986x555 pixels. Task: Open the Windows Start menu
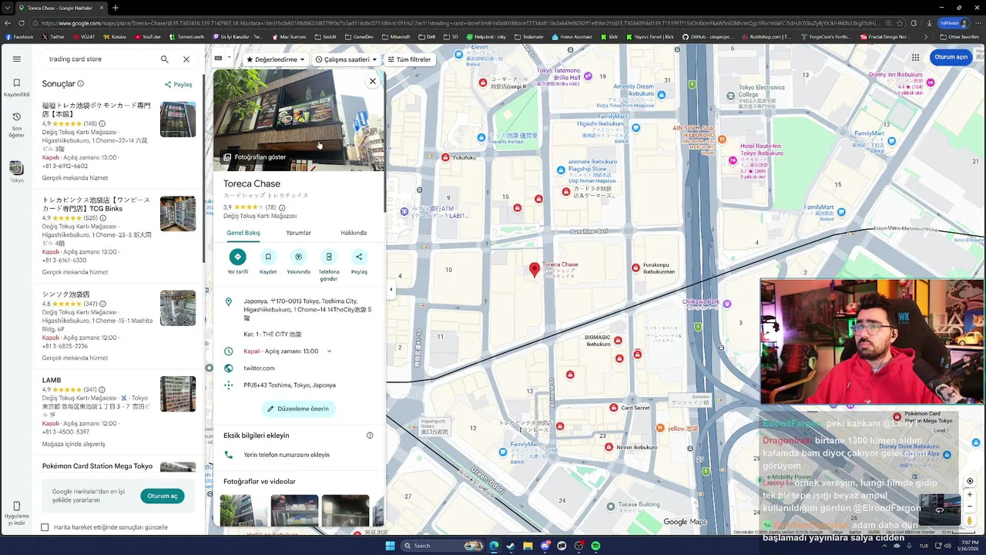391,546
